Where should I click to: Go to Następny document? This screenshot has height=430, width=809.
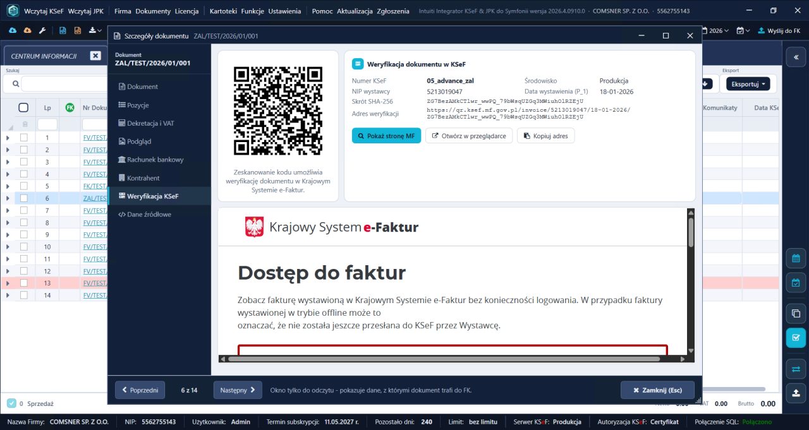238,390
